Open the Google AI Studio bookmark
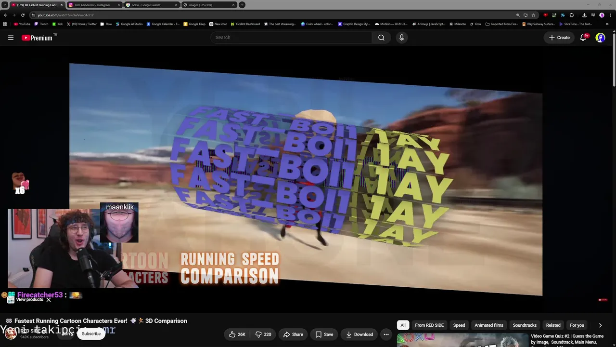616x347 pixels. (129, 24)
